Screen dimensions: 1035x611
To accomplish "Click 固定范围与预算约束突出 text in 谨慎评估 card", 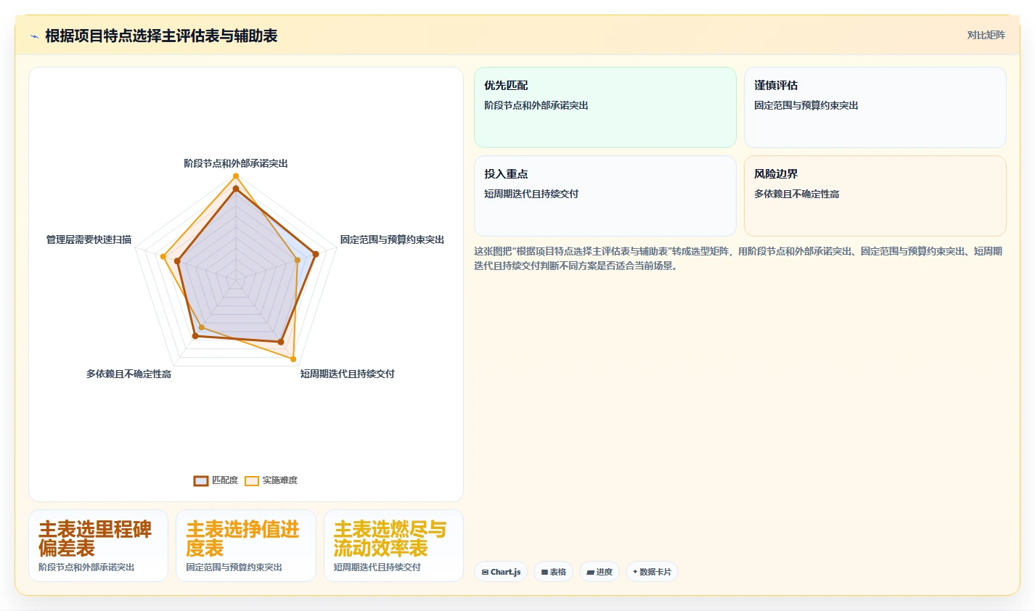I will pyautogui.click(x=806, y=105).
